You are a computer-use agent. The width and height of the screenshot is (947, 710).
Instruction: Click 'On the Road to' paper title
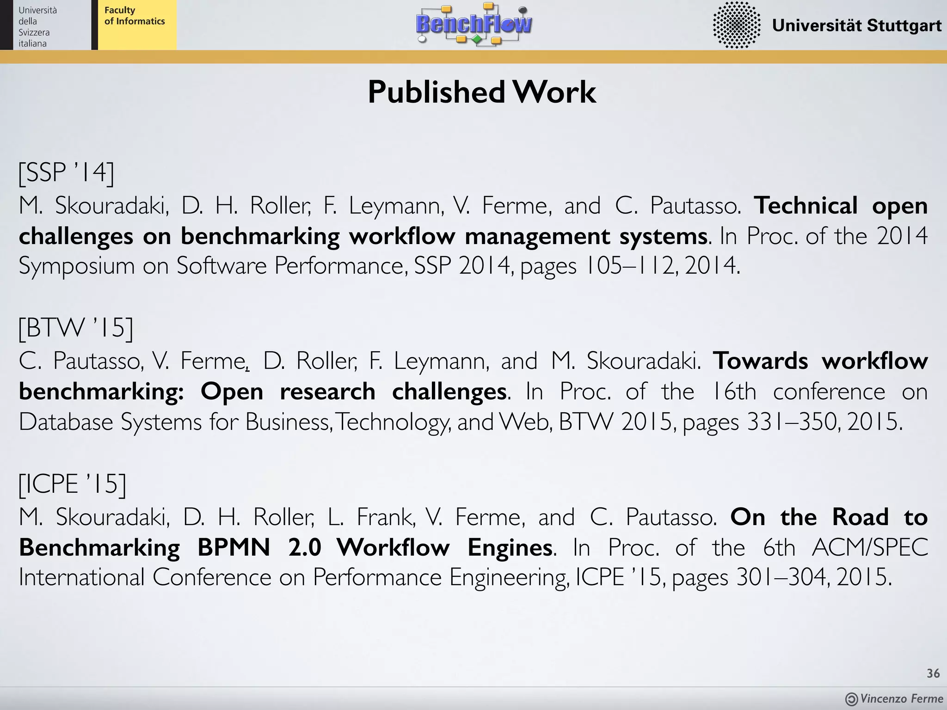(829, 517)
